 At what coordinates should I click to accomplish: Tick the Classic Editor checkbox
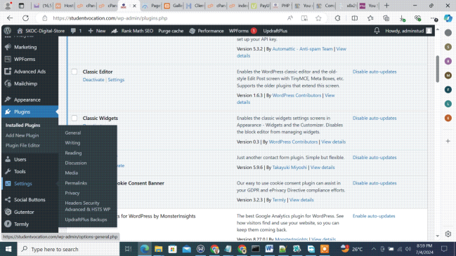(74, 72)
